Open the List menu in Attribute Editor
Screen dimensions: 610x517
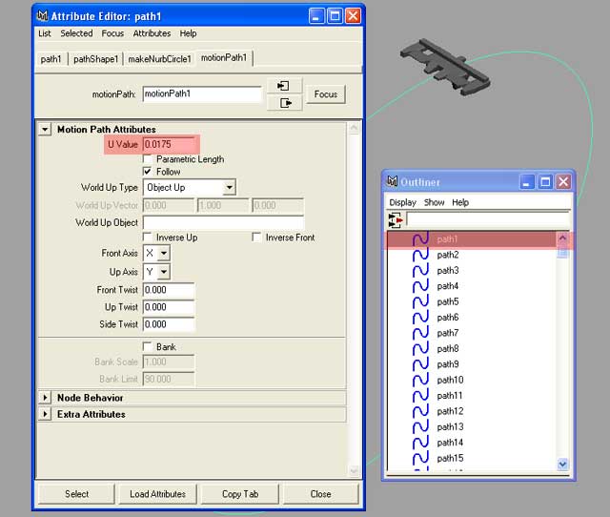tap(45, 33)
